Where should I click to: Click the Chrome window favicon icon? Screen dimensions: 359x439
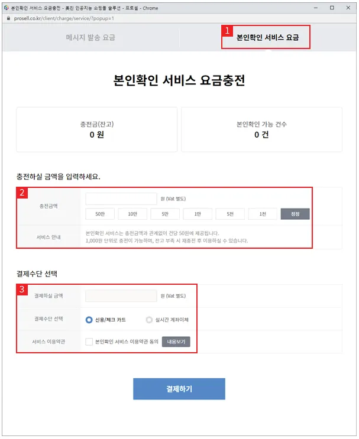click(x=6, y=7)
